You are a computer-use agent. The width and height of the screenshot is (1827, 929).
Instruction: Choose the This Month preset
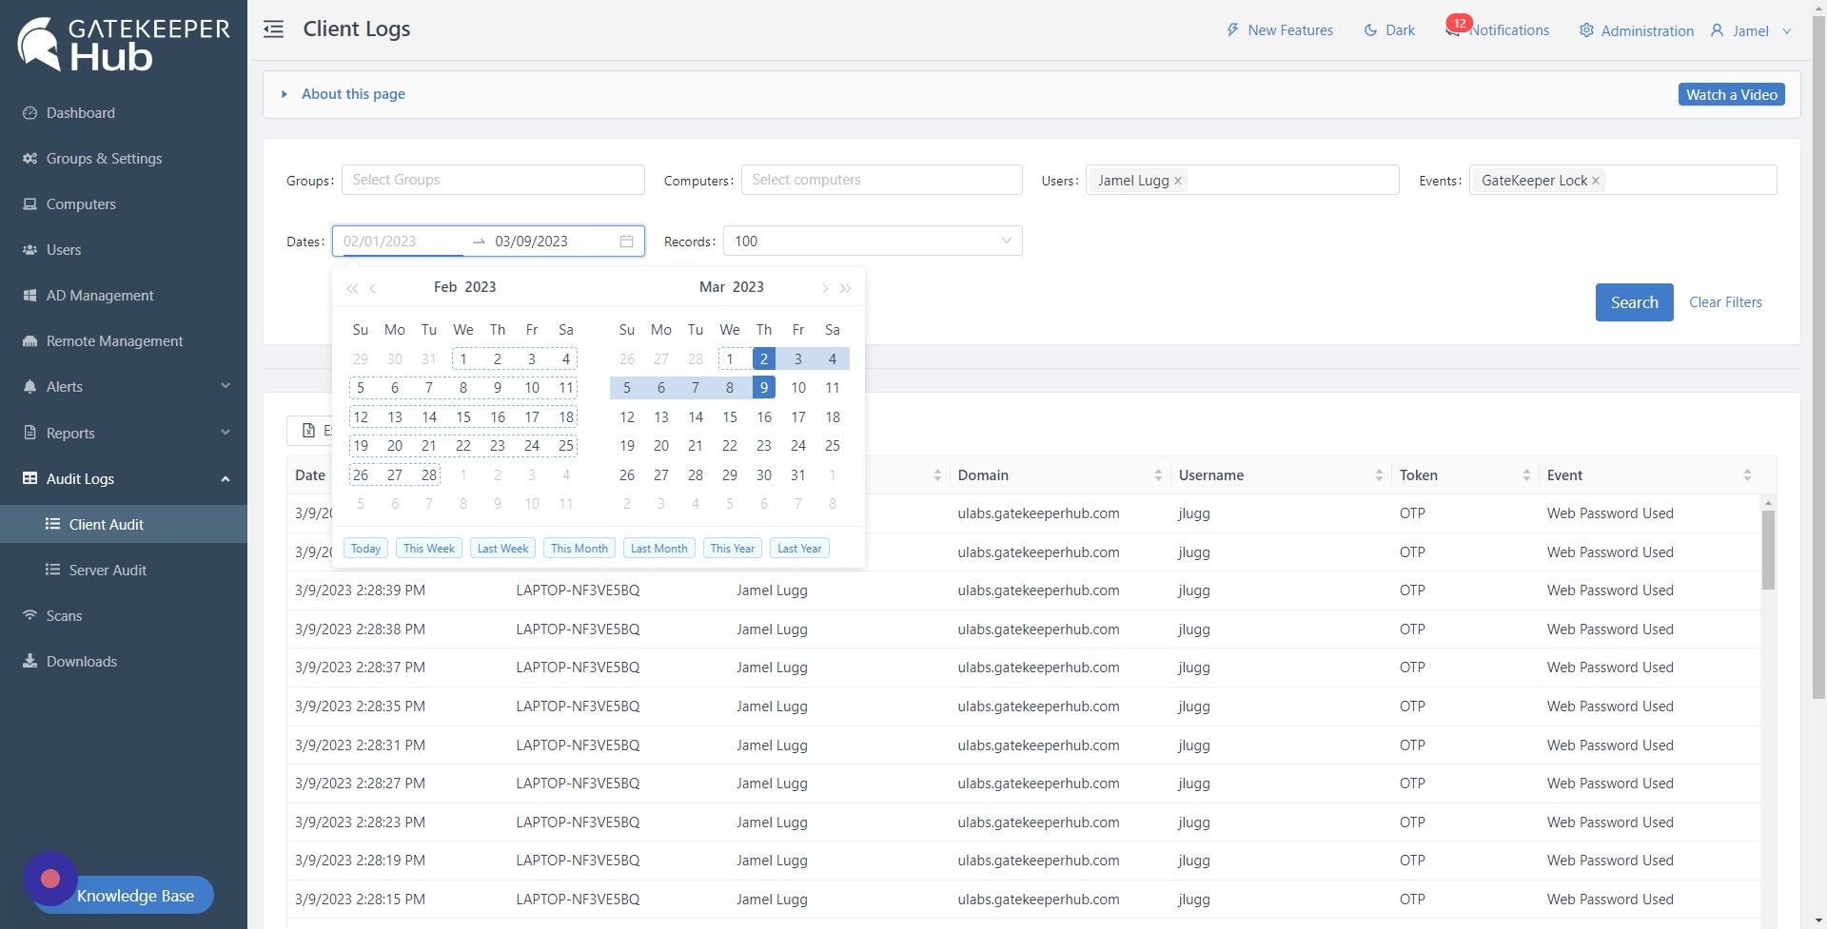[580, 549]
